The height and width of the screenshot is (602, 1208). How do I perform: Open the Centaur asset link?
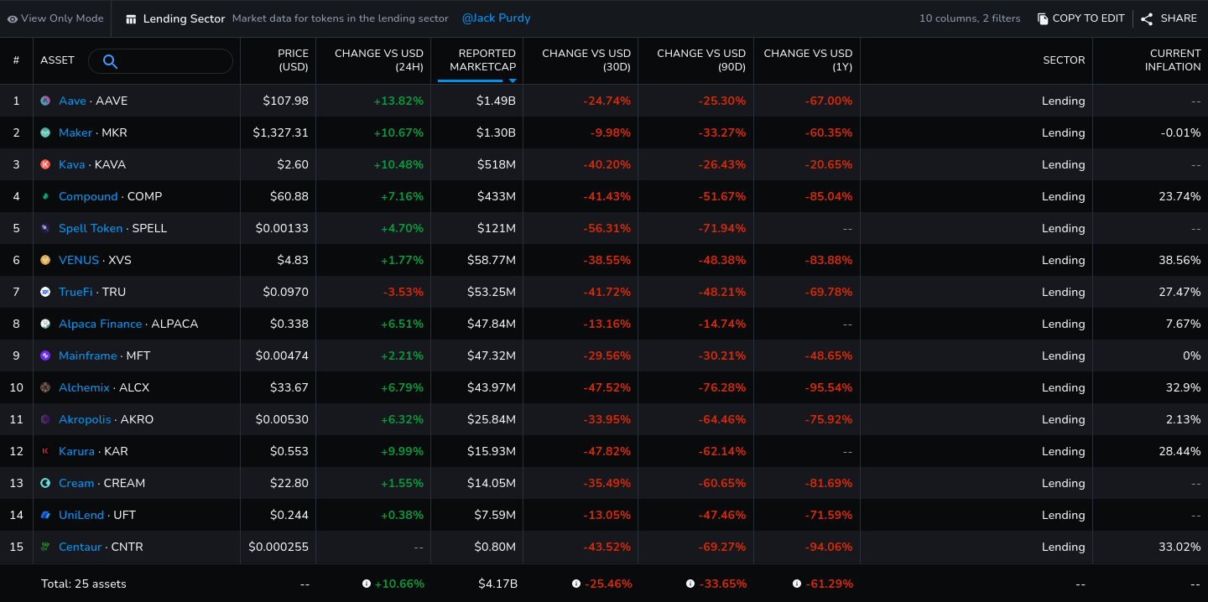[x=81, y=547]
